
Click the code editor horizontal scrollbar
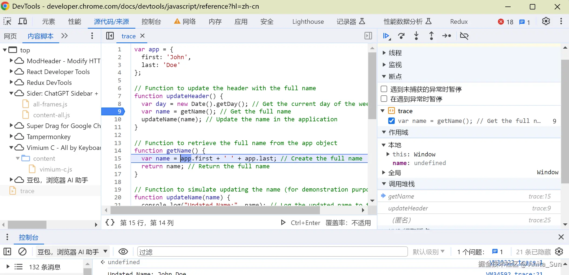215,210
